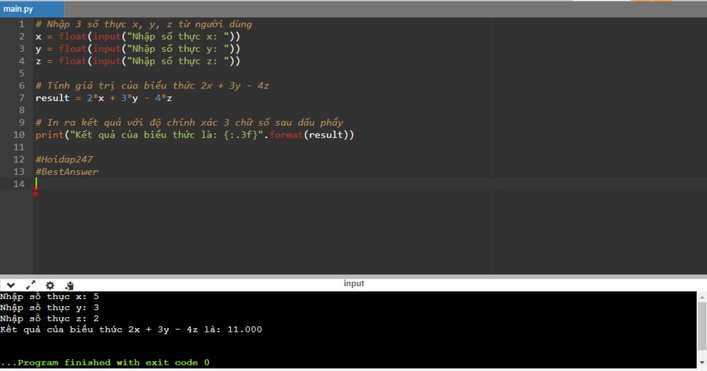
Task: Switch to the main.py tab
Action: (32, 9)
